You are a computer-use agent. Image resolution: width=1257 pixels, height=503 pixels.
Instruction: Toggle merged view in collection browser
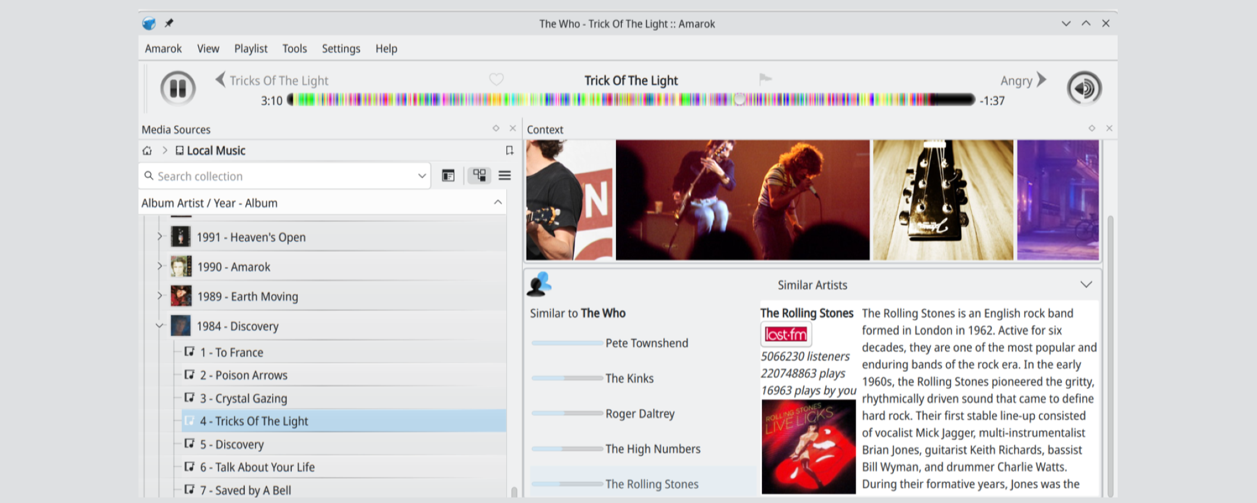pyautogui.click(x=479, y=176)
